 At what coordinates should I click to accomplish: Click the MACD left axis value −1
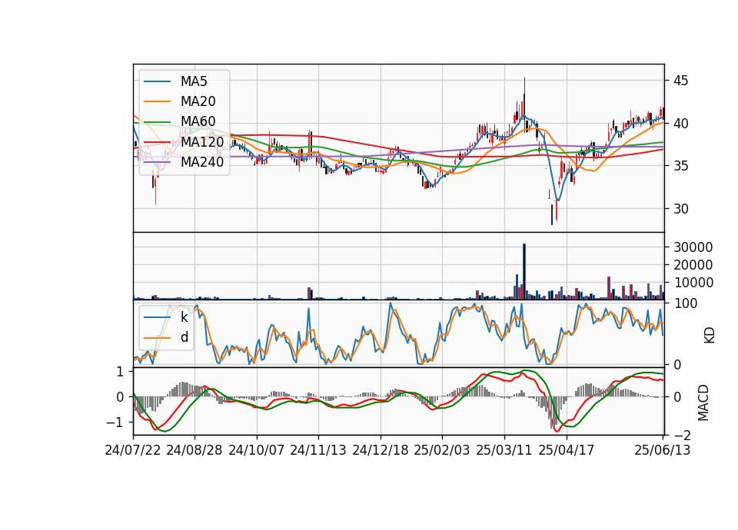click(x=115, y=422)
